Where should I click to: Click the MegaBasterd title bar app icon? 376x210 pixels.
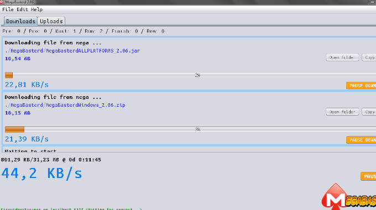(2, 2)
